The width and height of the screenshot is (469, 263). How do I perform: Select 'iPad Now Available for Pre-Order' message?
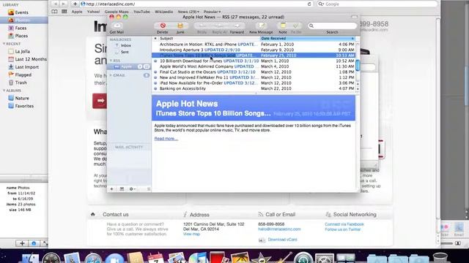pos(254,83)
